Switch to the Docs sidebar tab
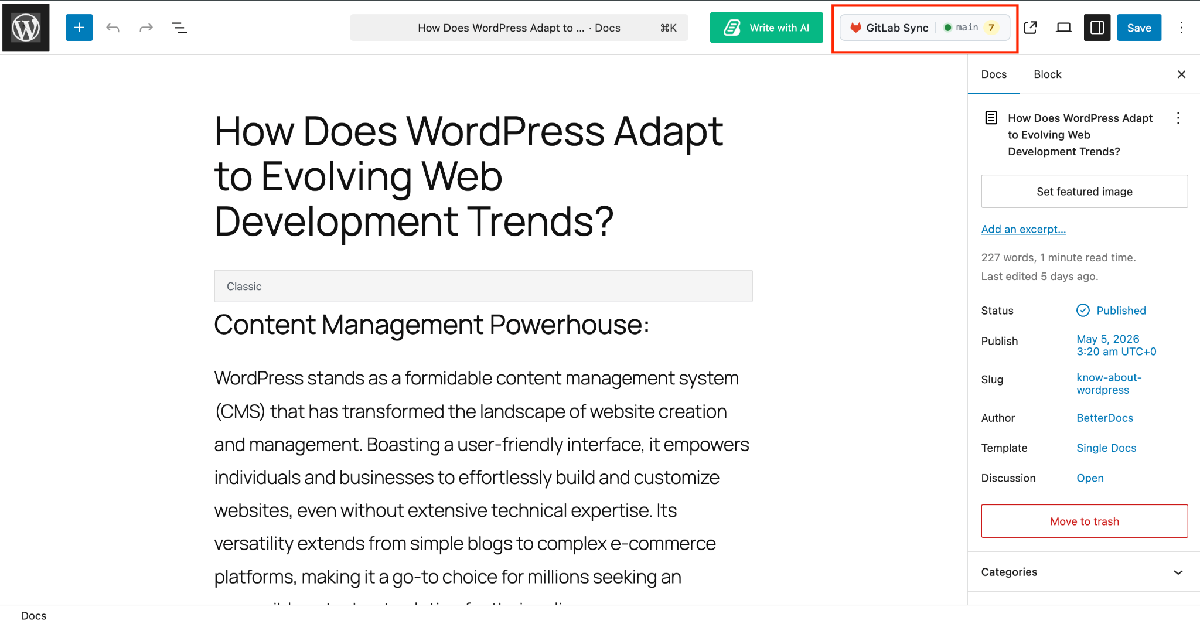The image size is (1200, 624). 994,74
